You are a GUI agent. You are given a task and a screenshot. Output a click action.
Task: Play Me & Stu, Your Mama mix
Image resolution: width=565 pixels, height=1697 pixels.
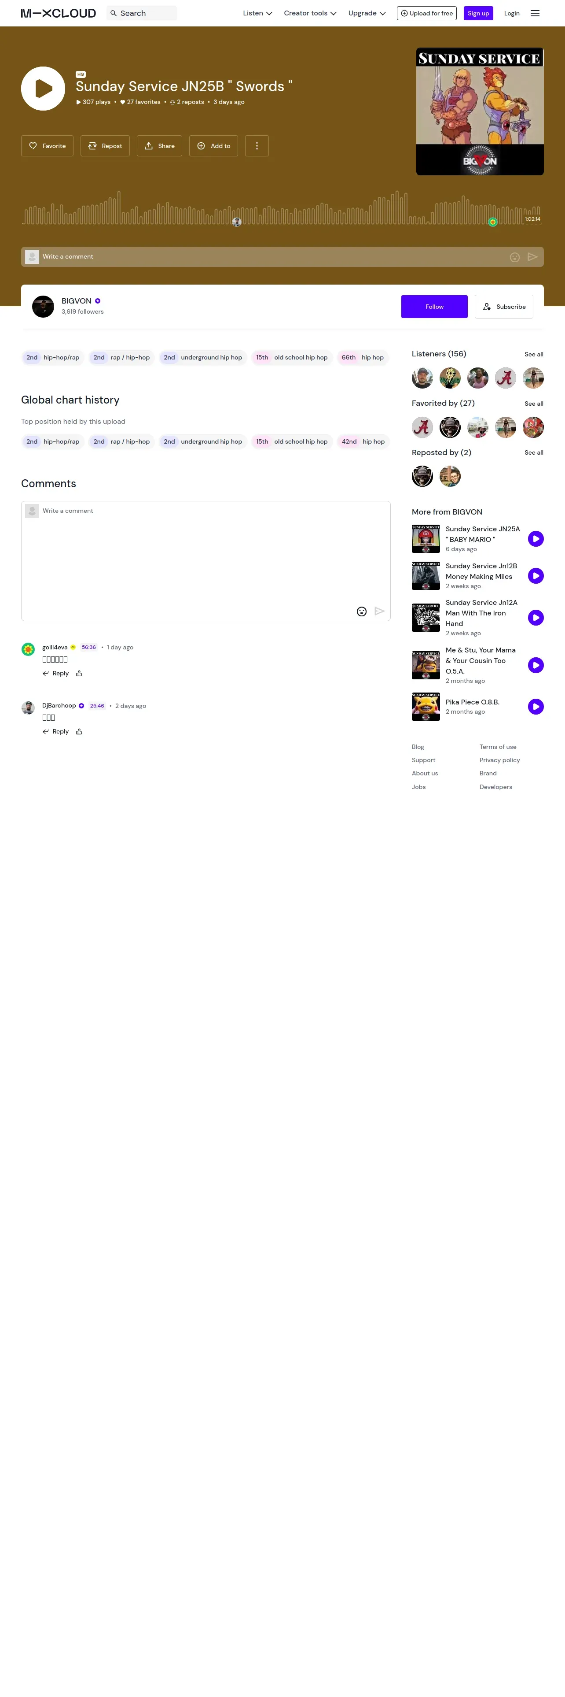[x=536, y=665]
